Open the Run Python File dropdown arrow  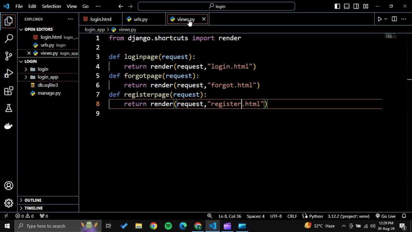coord(386,19)
